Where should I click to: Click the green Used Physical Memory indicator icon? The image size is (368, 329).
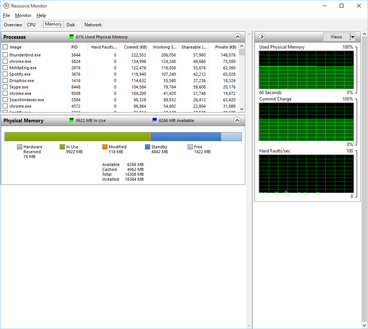[72, 37]
